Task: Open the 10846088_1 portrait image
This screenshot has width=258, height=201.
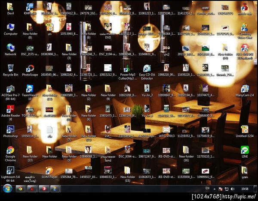Action: 89,152
